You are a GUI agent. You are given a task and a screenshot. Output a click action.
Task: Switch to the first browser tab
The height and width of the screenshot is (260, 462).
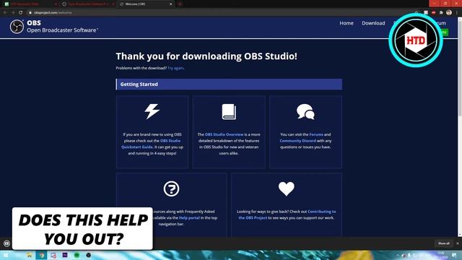(30, 4)
